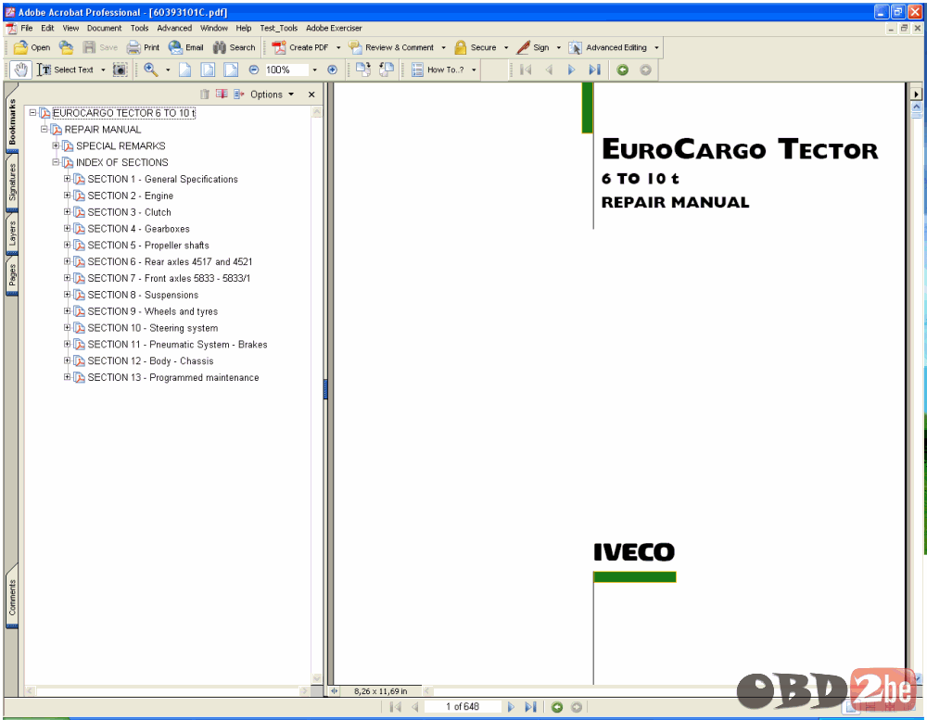The height and width of the screenshot is (720, 927).
Task: Click the Create PDF from web page icon
Action: tap(66, 47)
